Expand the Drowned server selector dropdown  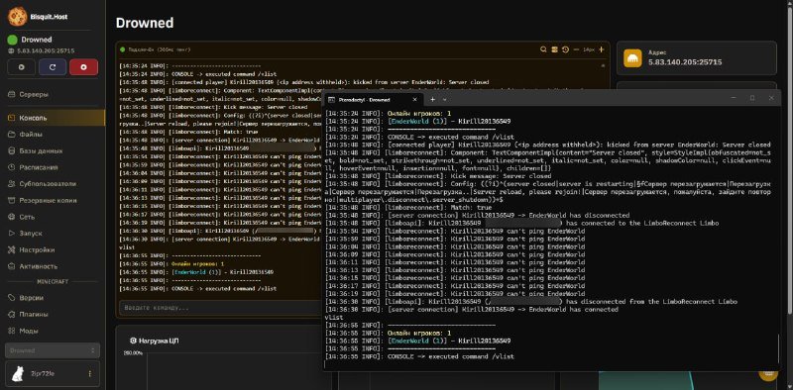(x=53, y=350)
